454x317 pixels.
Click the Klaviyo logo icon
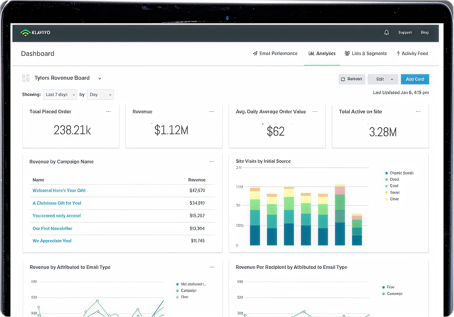[26, 32]
